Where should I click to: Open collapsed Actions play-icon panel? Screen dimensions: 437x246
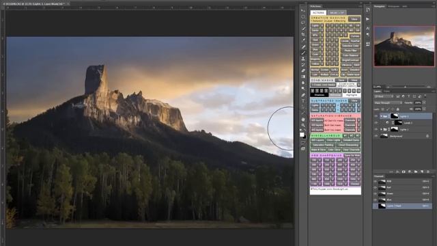pyautogui.click(x=368, y=19)
